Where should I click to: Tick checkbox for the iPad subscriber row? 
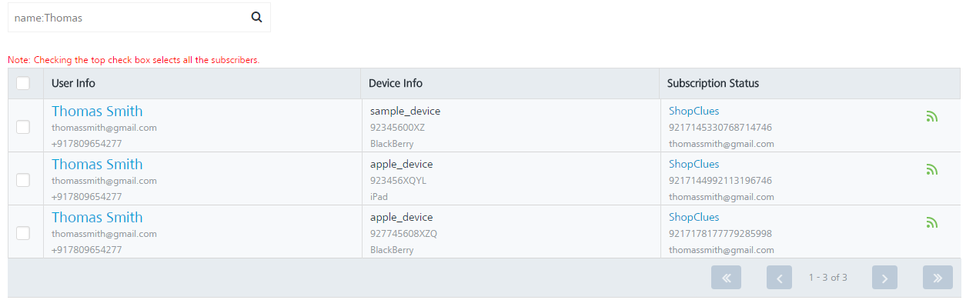(23, 180)
